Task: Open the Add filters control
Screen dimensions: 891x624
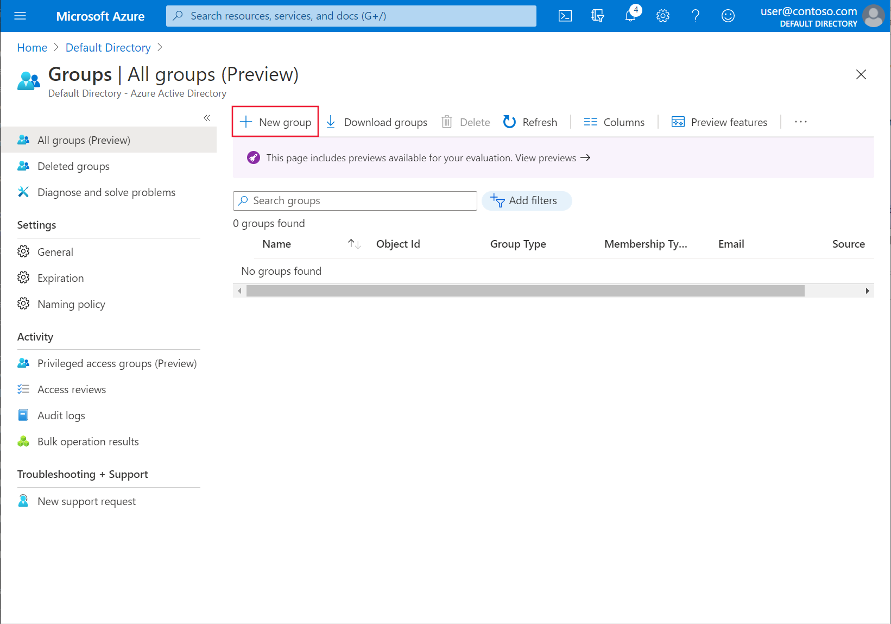Action: 526,200
